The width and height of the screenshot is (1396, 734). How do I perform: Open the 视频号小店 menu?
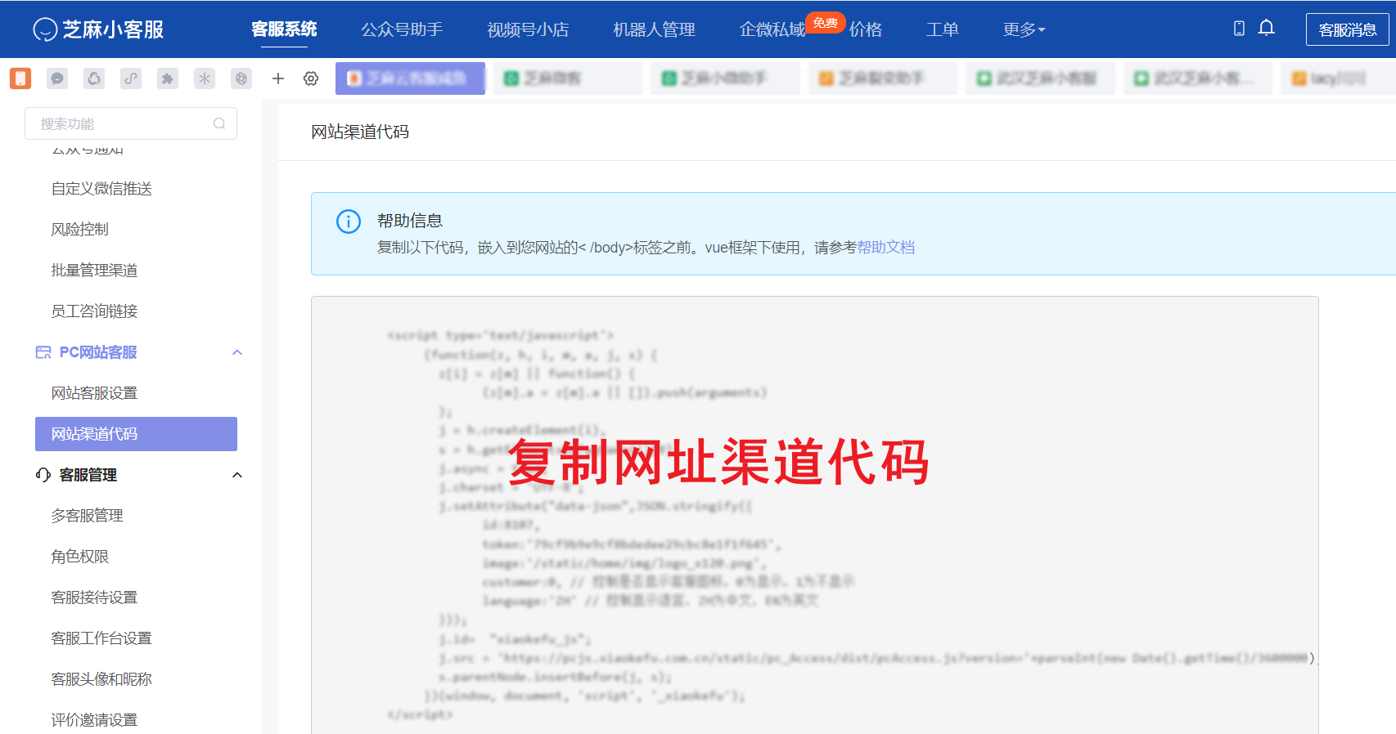[528, 29]
